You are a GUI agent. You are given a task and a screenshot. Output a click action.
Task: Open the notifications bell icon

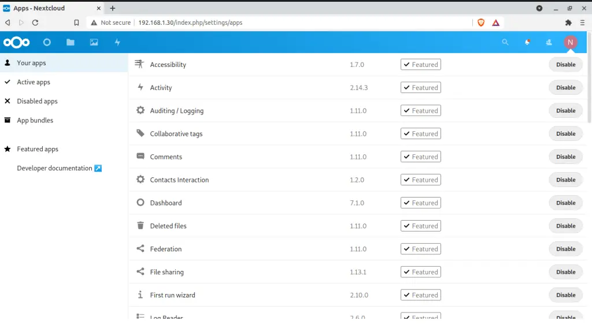tap(527, 42)
